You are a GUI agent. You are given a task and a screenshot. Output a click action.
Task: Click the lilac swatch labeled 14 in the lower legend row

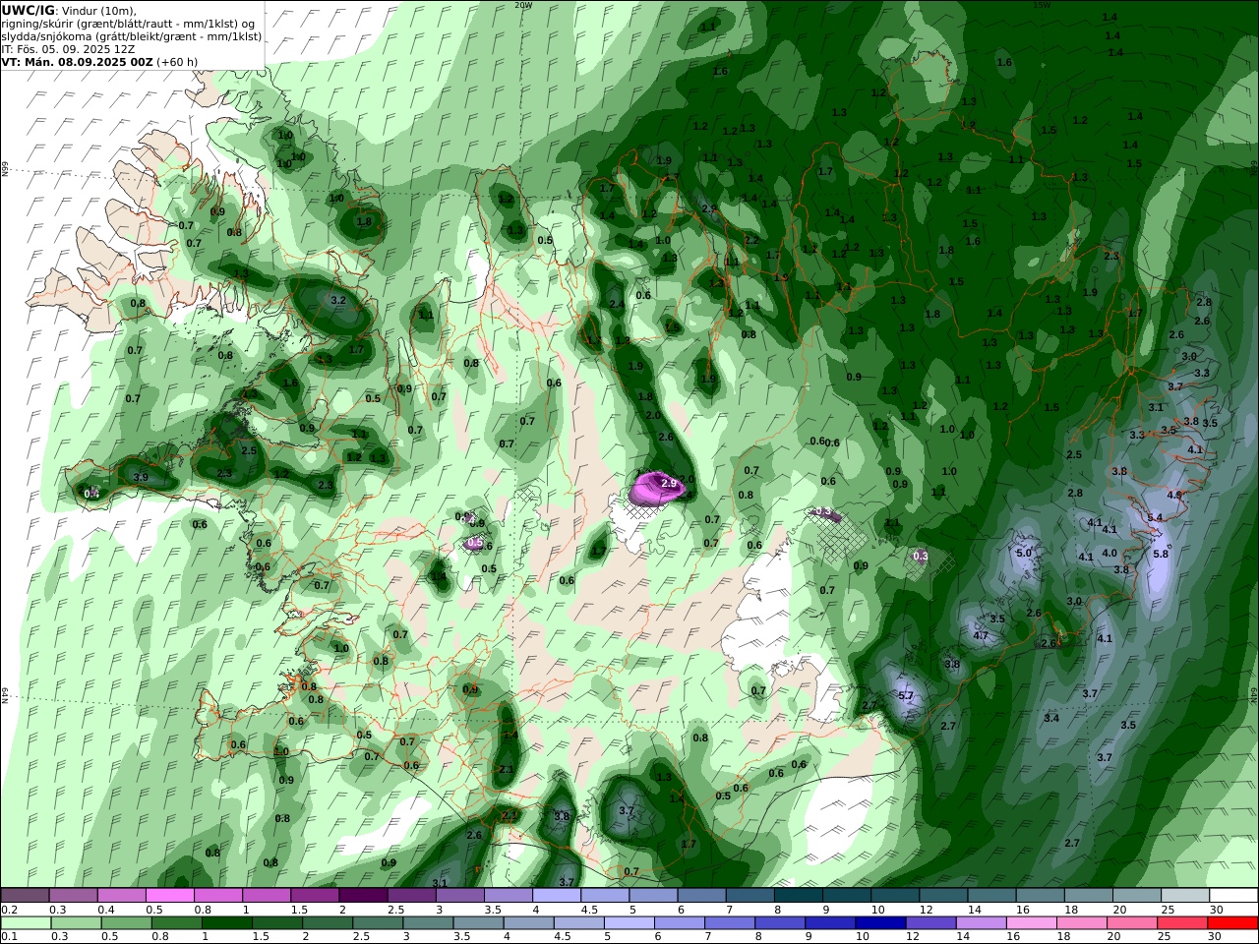point(982,923)
